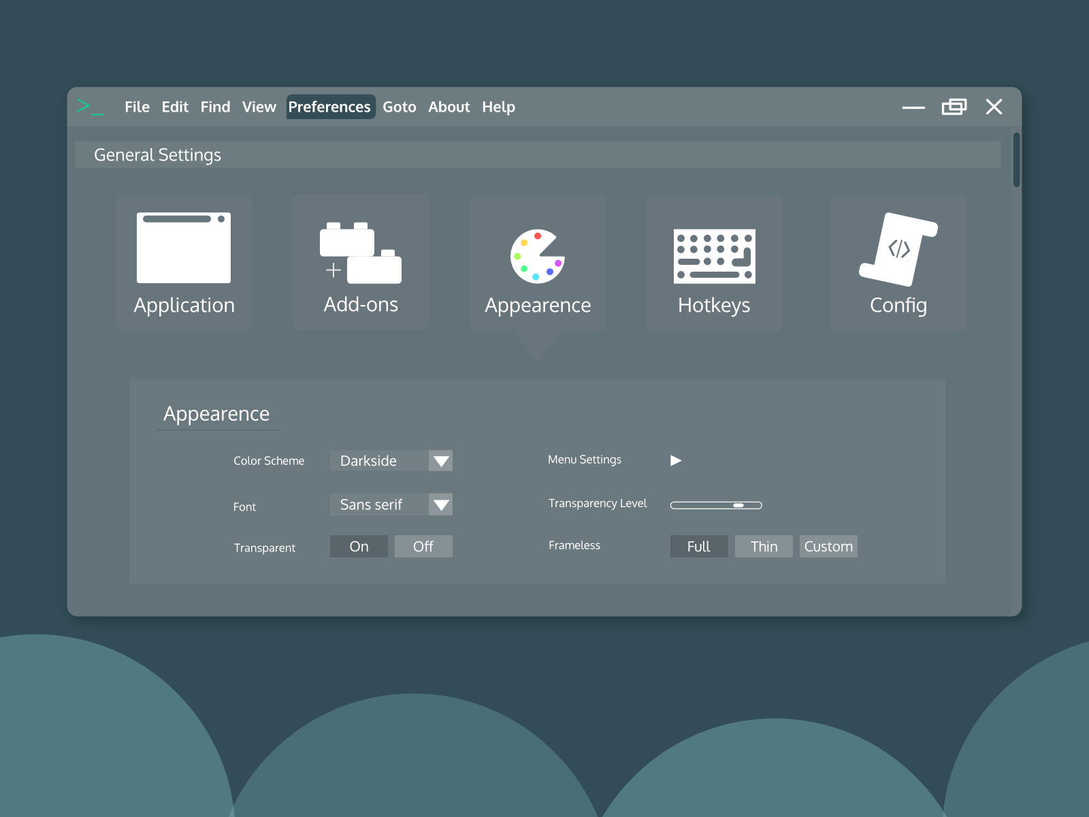Open the Application settings category
Viewport: 1089px width, 817px height.
184,263
